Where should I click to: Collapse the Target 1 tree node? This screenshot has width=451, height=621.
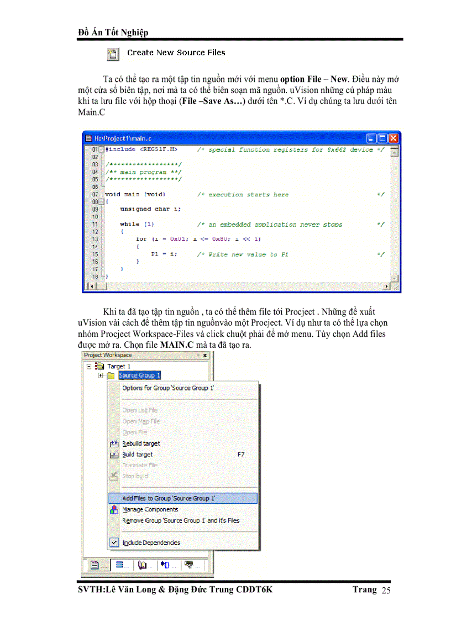tap(88, 366)
